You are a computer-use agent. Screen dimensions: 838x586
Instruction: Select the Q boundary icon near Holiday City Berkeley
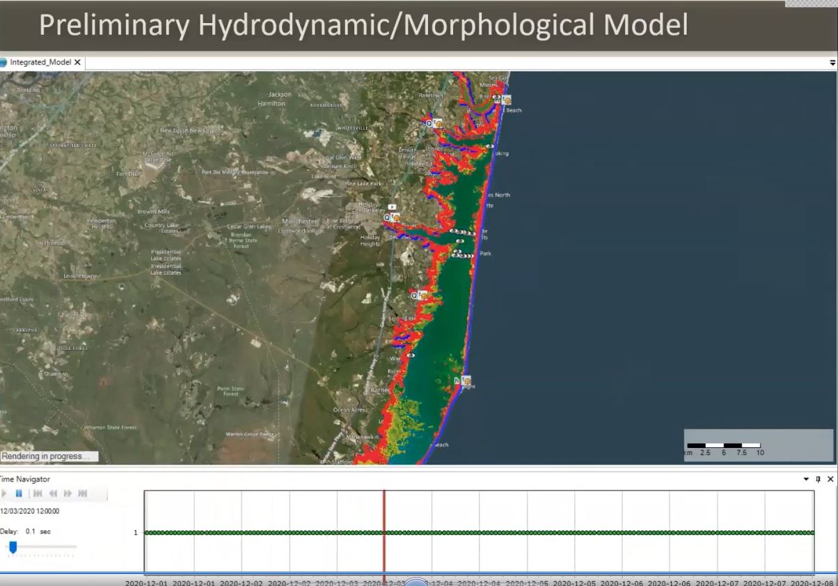pyautogui.click(x=387, y=217)
